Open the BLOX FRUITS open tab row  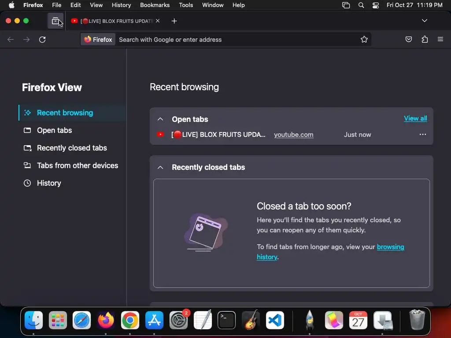pyautogui.click(x=292, y=135)
